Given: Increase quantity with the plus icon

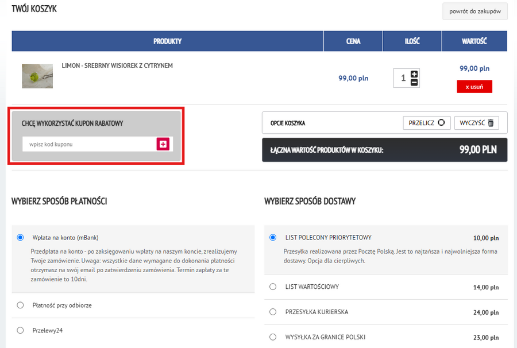Looking at the screenshot, I should (414, 74).
